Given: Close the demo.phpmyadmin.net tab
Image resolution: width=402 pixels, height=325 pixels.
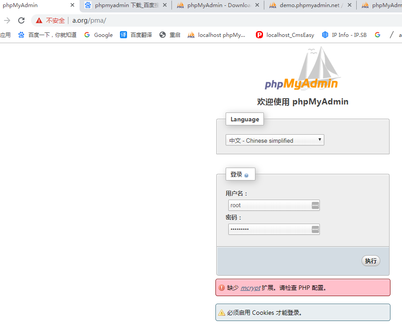Looking at the screenshot, I should pos(350,5).
